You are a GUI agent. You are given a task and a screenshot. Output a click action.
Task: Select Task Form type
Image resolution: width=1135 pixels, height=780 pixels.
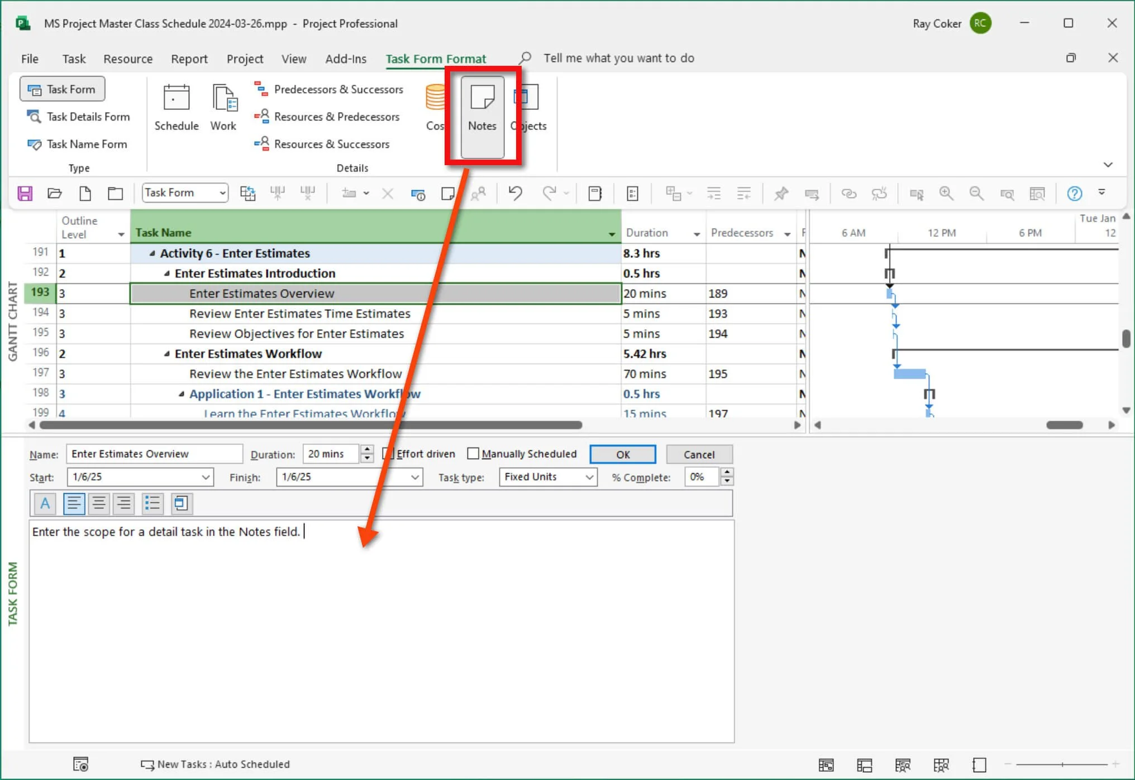coord(62,89)
